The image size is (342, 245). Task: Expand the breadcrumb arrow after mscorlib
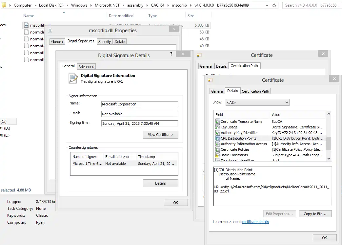coord(191,5)
